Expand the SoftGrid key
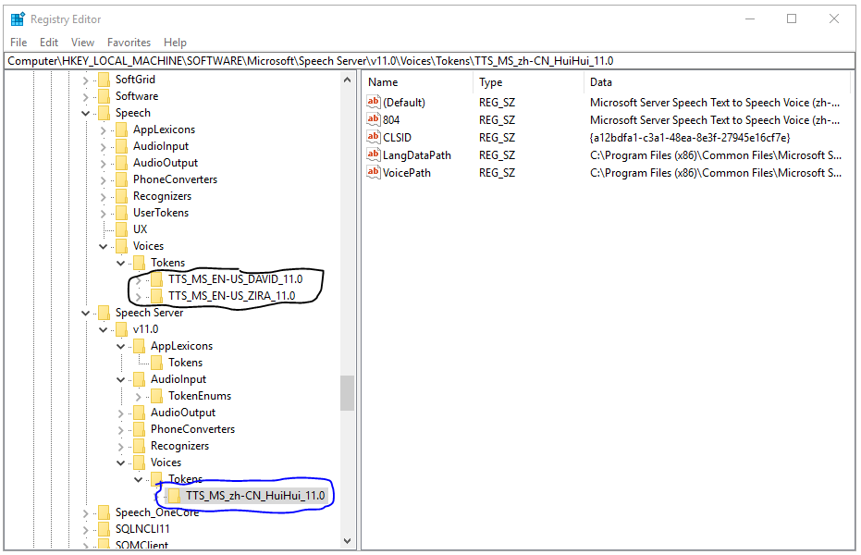This screenshot has width=861, height=555. click(x=85, y=80)
